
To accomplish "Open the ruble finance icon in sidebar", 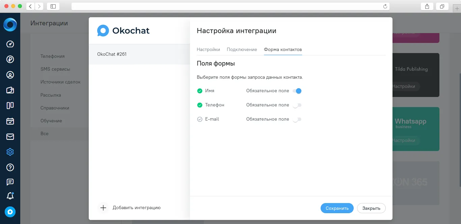I will click(10, 59).
